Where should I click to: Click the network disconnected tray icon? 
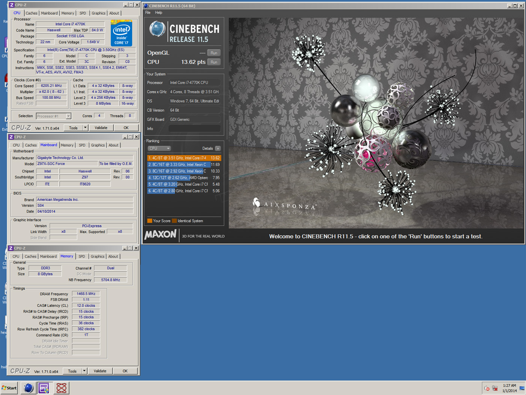tap(495, 388)
